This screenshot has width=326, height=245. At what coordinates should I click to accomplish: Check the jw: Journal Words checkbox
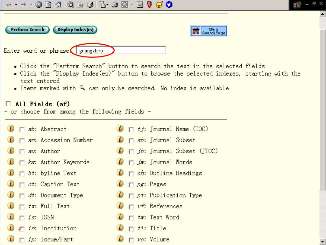131,163
